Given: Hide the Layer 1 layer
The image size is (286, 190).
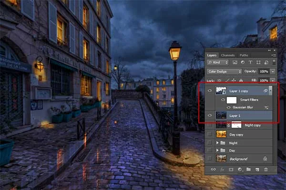Looking at the screenshot, I should [x=210, y=115].
